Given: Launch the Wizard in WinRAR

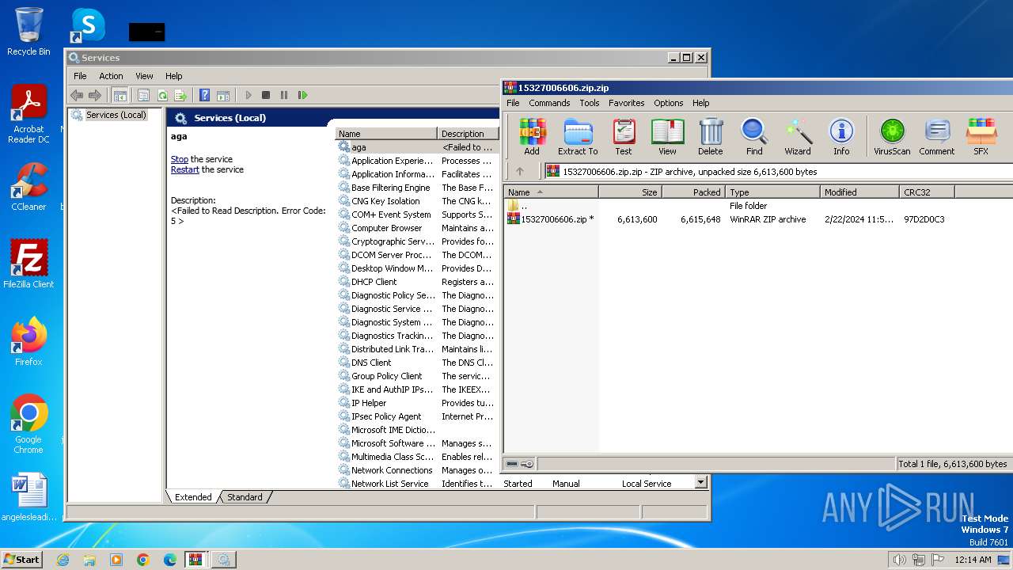Looking at the screenshot, I should pos(798,137).
